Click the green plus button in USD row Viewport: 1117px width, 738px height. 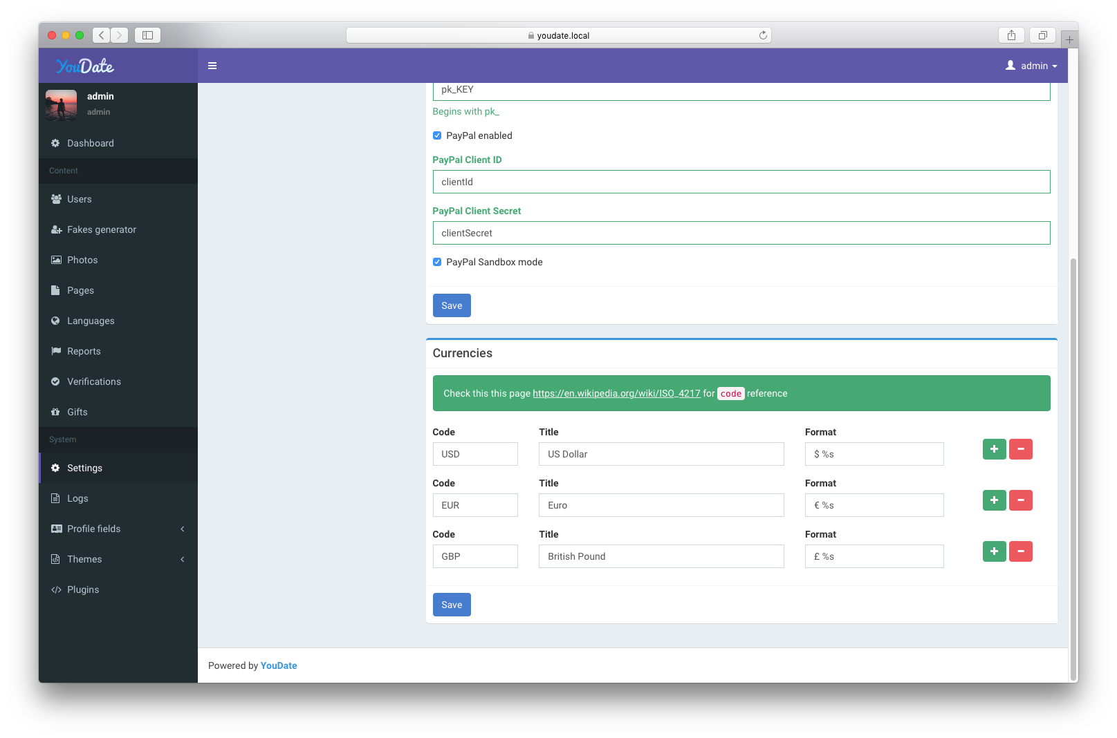pos(994,449)
